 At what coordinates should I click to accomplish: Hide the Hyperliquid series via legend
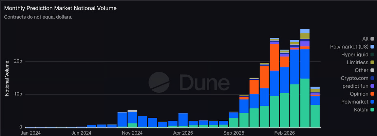click(x=358, y=54)
